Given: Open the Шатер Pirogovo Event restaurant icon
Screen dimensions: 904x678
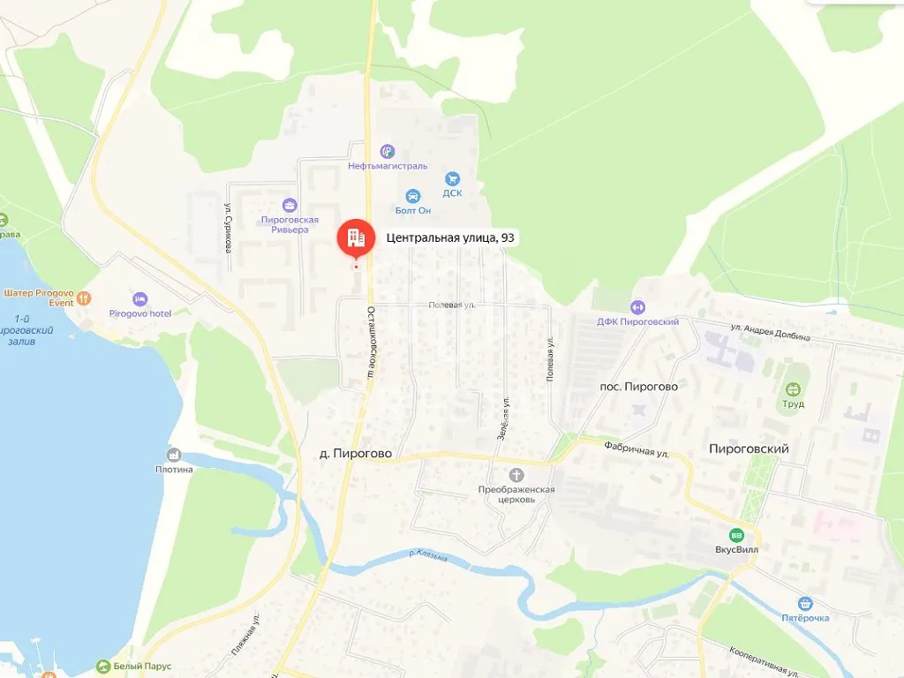Looking at the screenshot, I should (84, 298).
